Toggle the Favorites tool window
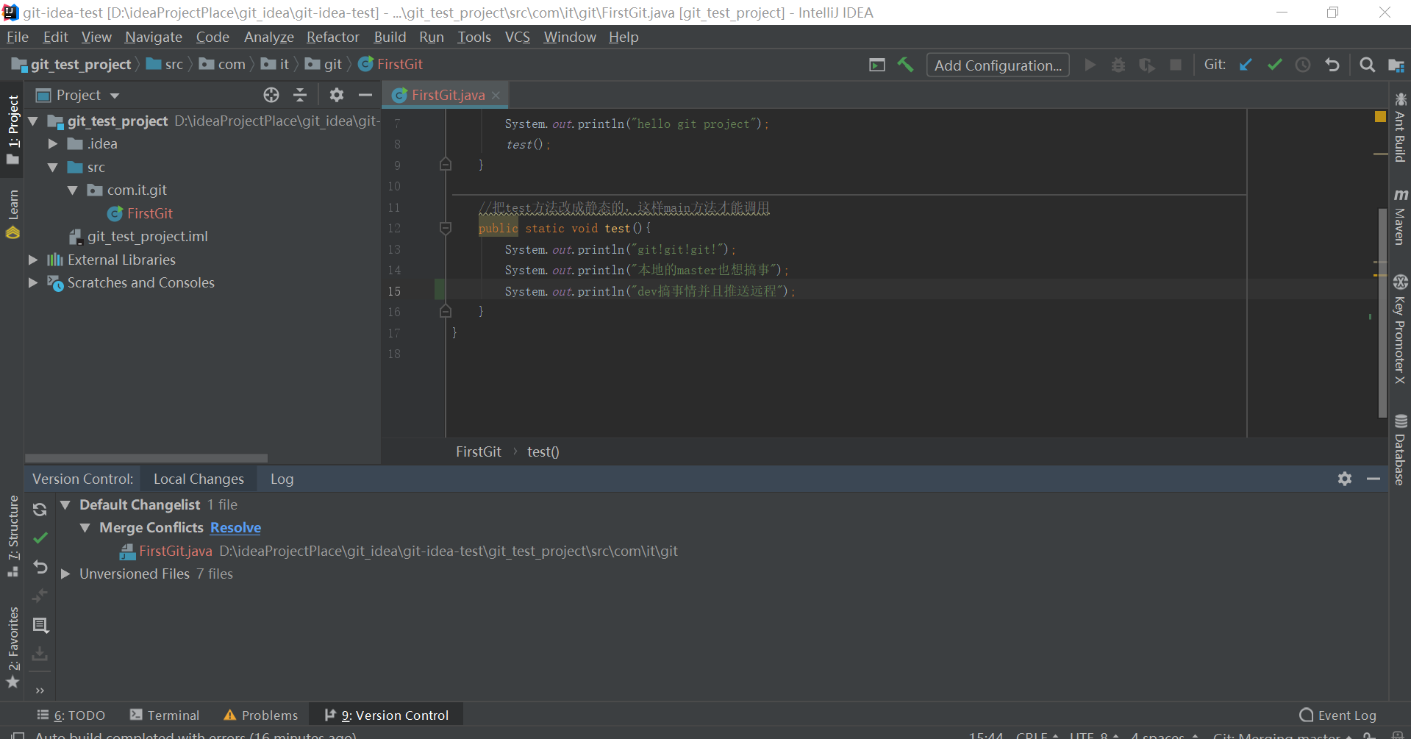 coord(12,647)
